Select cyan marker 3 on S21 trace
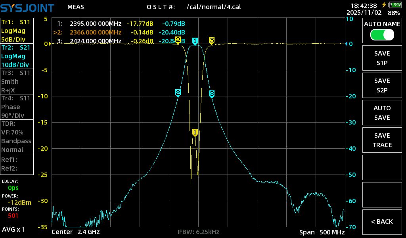Screen dimensions: 406x238 coord(212,94)
